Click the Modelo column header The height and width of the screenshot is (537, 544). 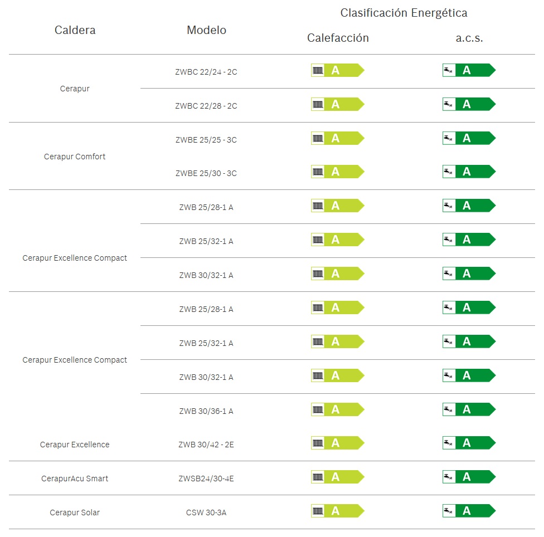(206, 30)
